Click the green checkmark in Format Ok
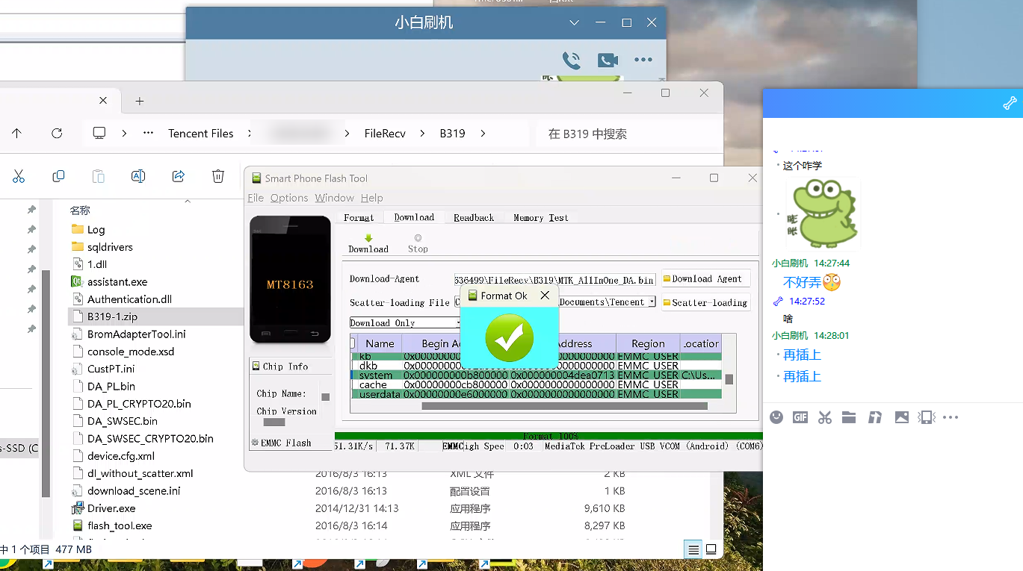1023x571 pixels. [x=509, y=337]
